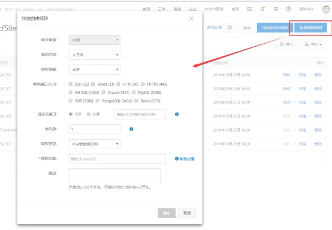Open the 授权策略 dropdown showing 允许
The width and height of the screenshot is (332, 230).
click(95, 69)
